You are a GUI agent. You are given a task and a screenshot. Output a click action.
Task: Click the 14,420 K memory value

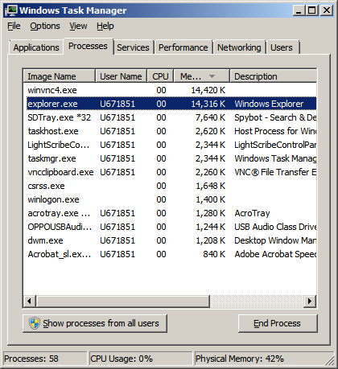coord(208,90)
